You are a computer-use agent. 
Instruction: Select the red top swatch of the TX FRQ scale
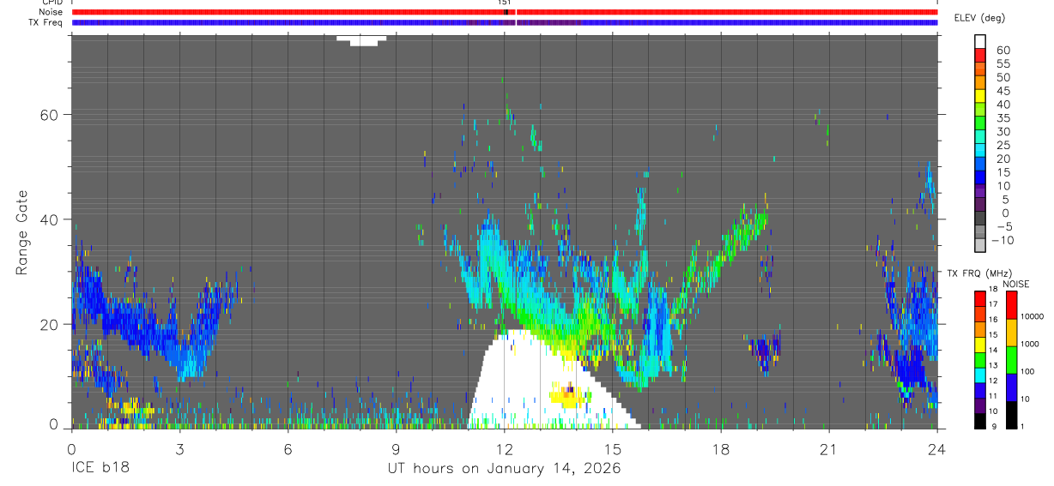[x=980, y=297]
